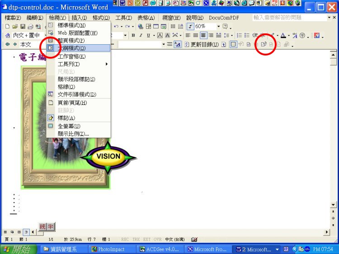Viewport: 339px width, 254px height.
Task: Open font color dropdown arrow
Action: (289, 35)
